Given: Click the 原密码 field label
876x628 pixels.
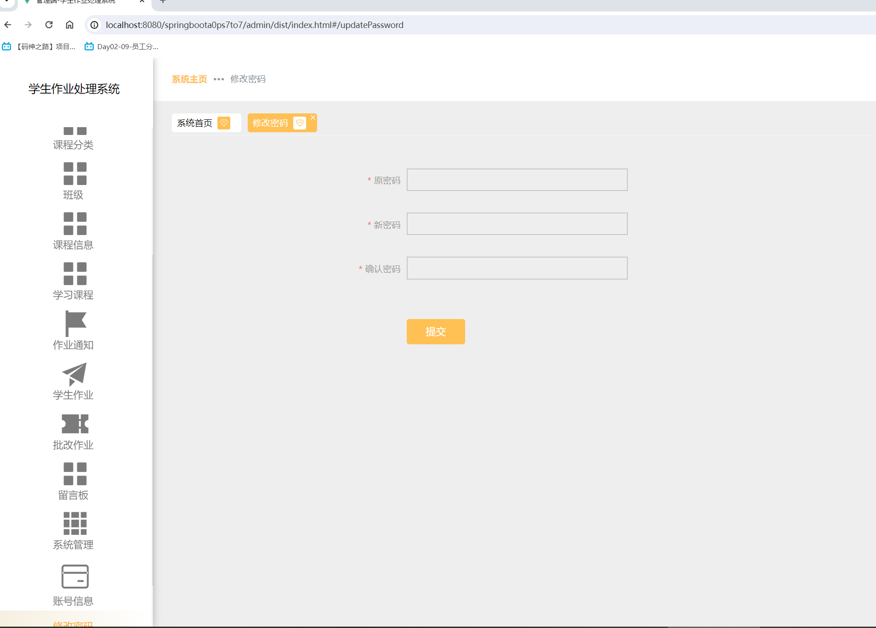Looking at the screenshot, I should 387,180.
